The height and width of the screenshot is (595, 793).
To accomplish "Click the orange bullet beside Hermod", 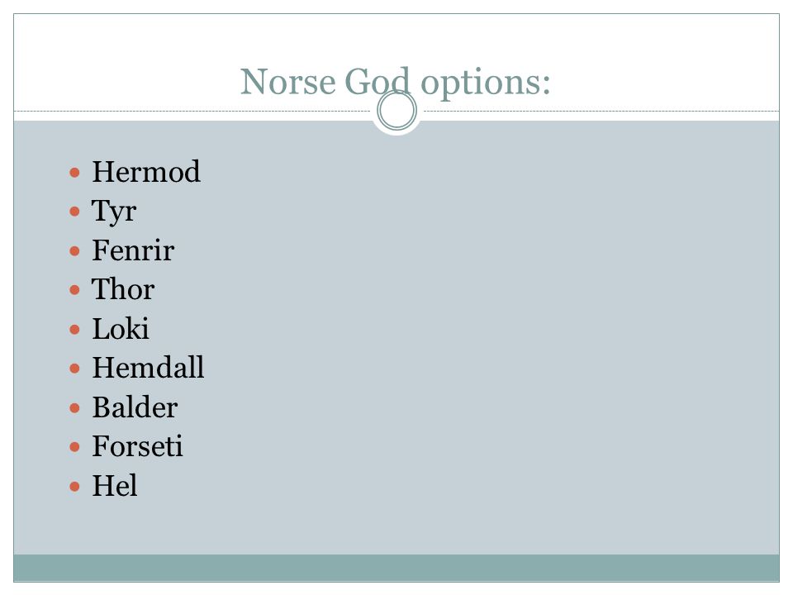I will [74, 173].
